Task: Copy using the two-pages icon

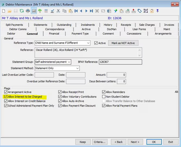Action: click(64, 11)
